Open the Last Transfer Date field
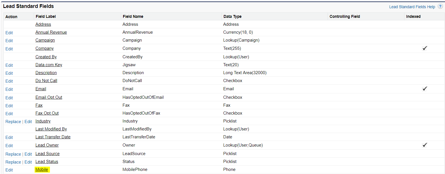The image size is (445, 174). 53,137
